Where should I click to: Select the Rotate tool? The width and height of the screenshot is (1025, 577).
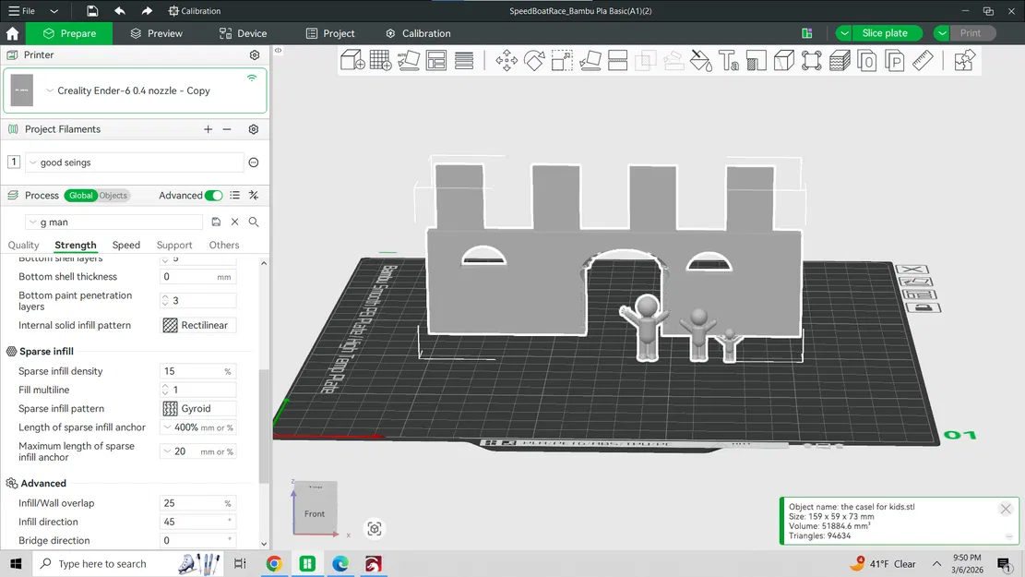click(x=534, y=60)
